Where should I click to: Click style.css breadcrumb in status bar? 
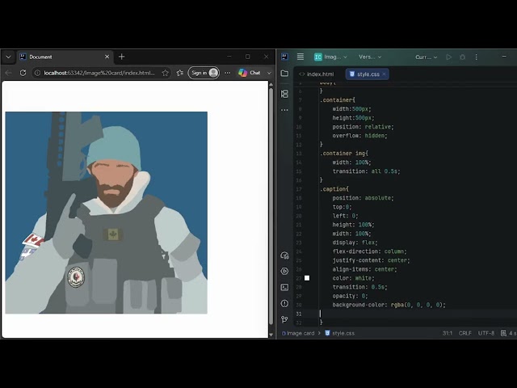340,333
